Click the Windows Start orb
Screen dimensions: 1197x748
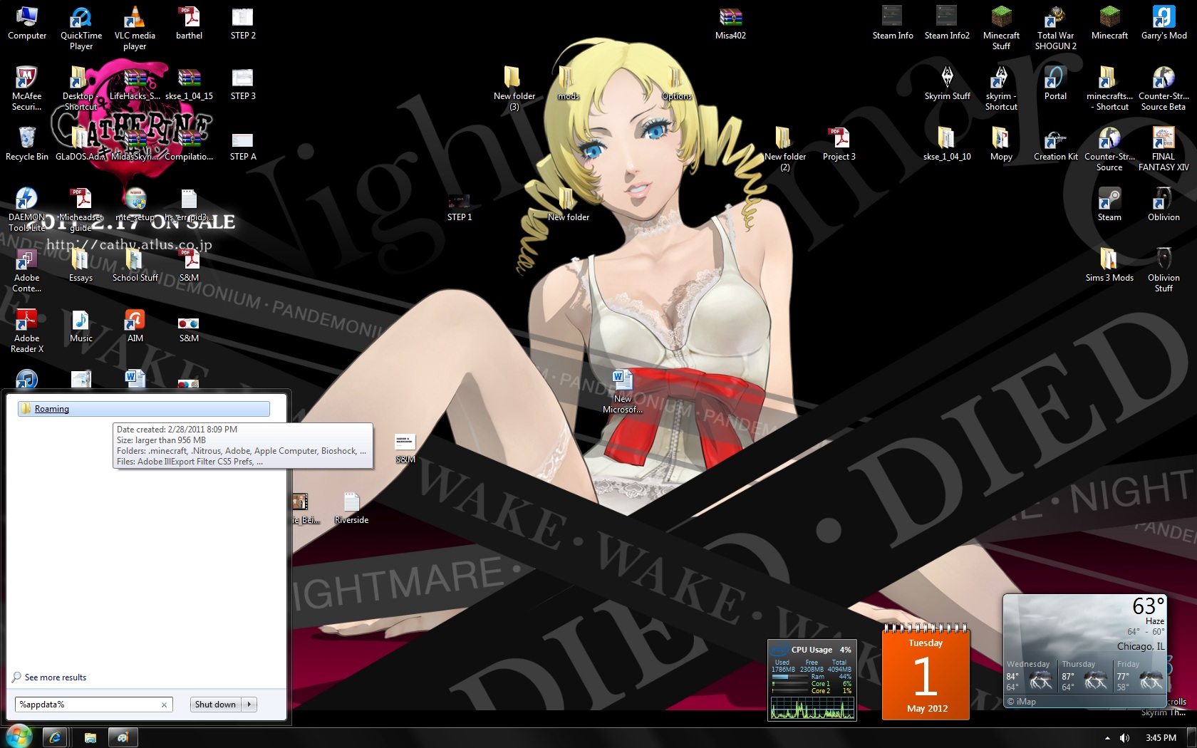tap(19, 737)
